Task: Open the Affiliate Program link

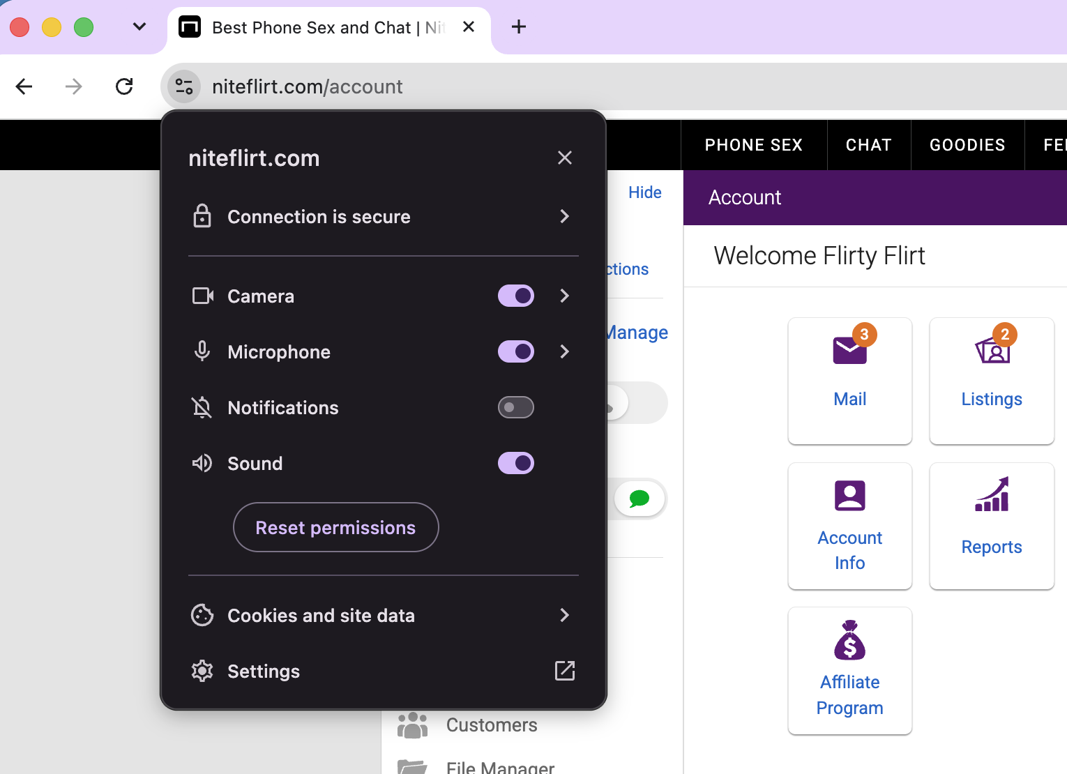Action: (x=850, y=695)
